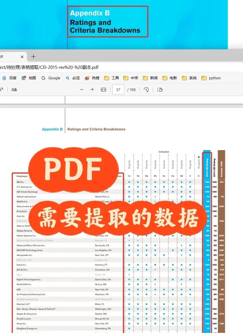Expand the 工具 bookmarks folder
The width and height of the screenshot is (243, 333).
(111, 78)
